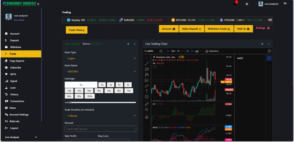The height and width of the screenshot is (142, 294).
Task: Click the compare or add symbol plus icon
Action: [161, 51]
